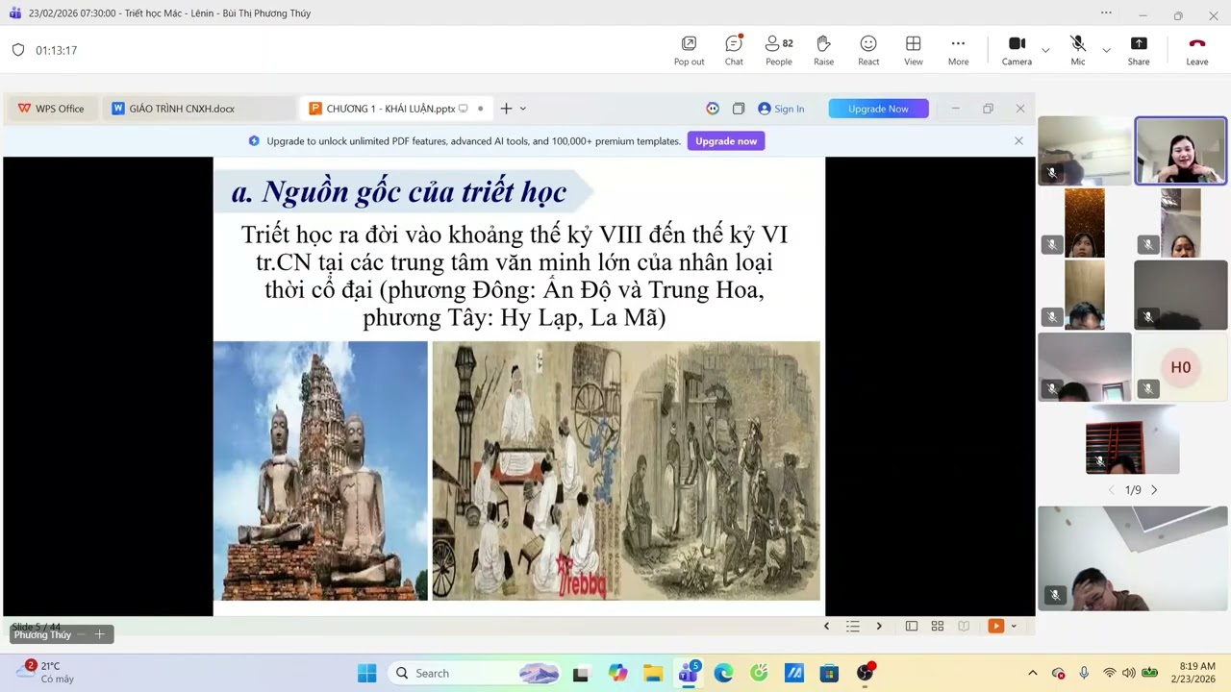Viewport: 1231px width, 692px height.
Task: Sign In to WPS account
Action: pyautogui.click(x=781, y=109)
